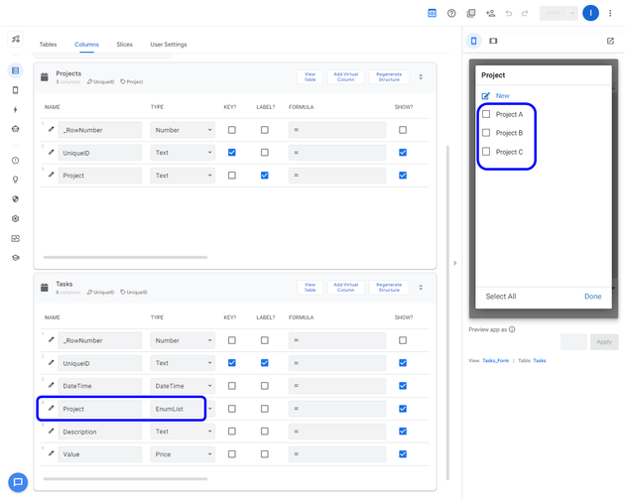Image resolution: width=625 pixels, height=500 pixels.
Task: Open type dropdown for Projects Project column
Action: point(183,176)
